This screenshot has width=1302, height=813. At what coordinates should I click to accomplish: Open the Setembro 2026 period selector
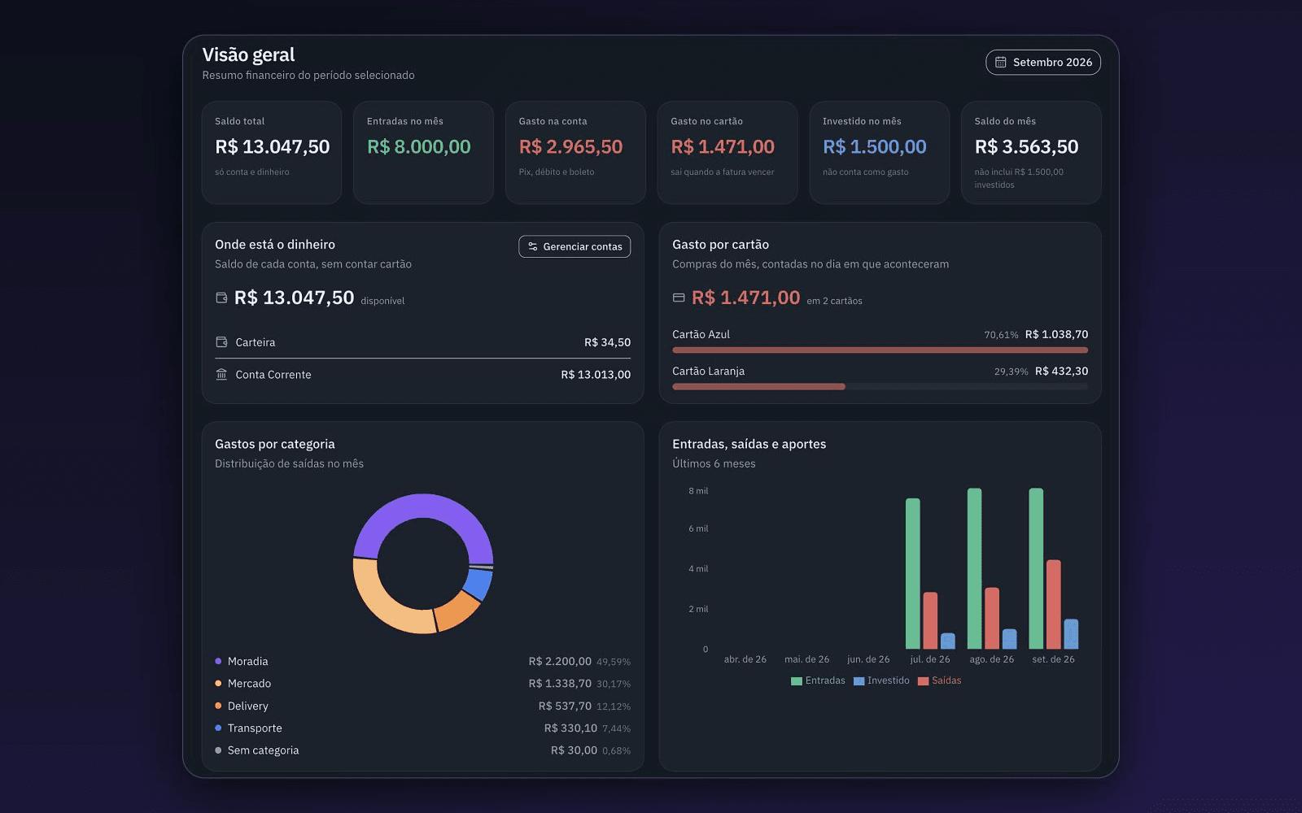point(1043,63)
